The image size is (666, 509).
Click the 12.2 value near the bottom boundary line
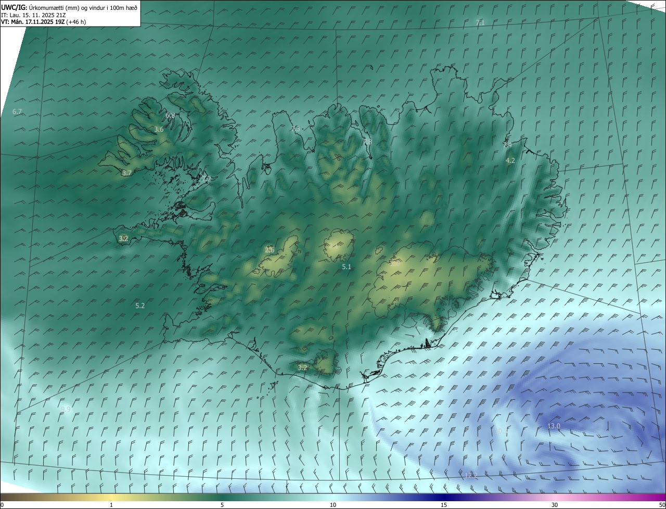pyautogui.click(x=470, y=475)
